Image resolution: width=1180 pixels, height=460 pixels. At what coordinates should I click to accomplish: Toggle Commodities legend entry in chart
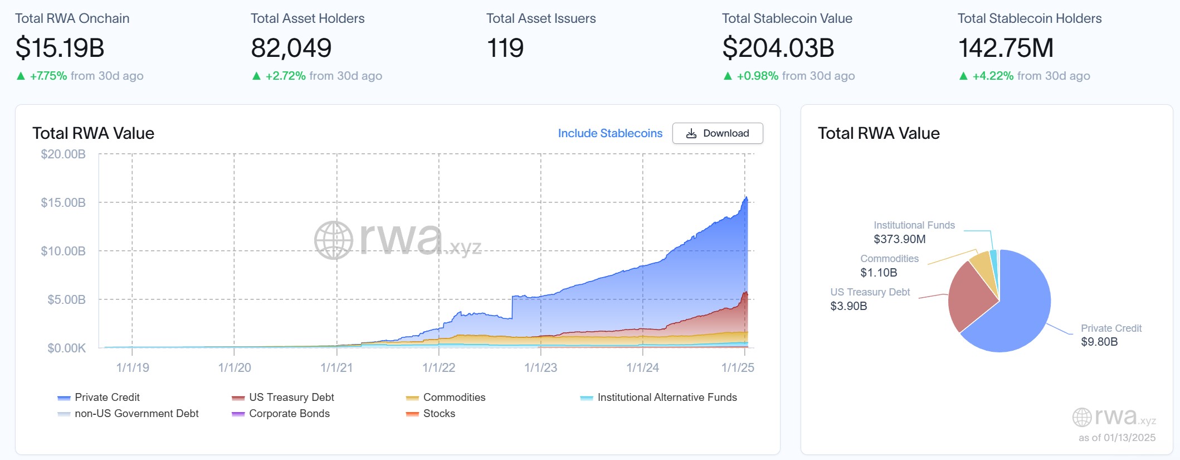point(454,397)
